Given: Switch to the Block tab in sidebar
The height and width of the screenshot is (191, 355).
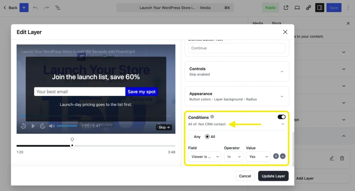Looking at the screenshot, I should pos(277,23).
